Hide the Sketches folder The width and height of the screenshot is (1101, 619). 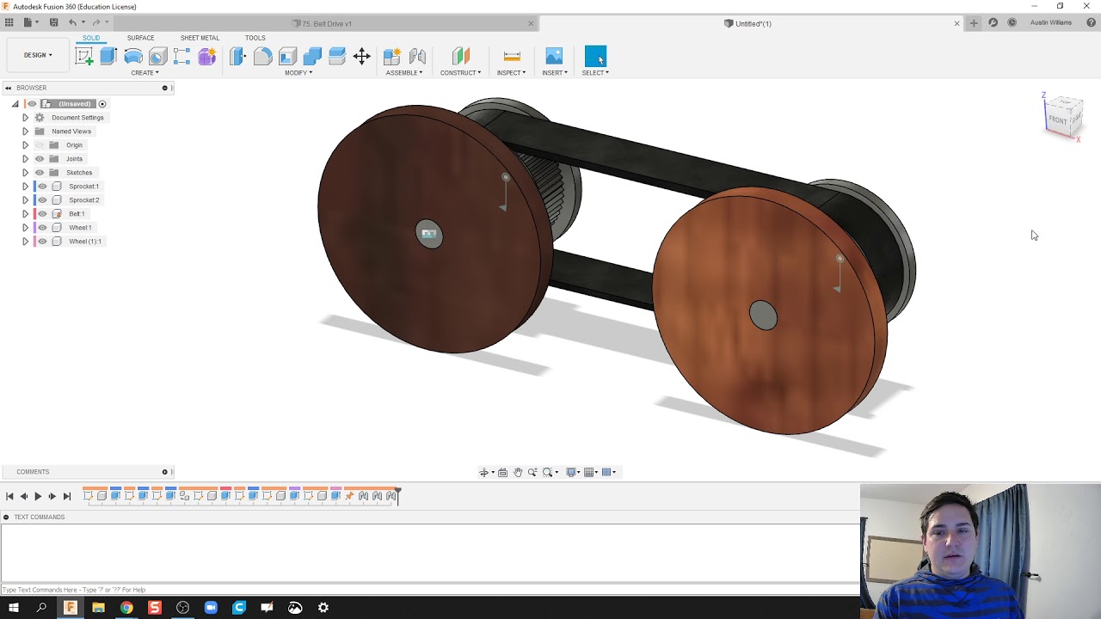40,173
